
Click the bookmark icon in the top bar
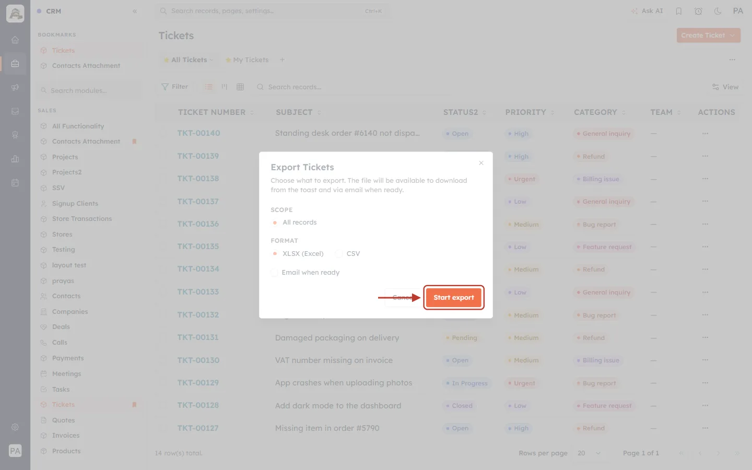(679, 11)
